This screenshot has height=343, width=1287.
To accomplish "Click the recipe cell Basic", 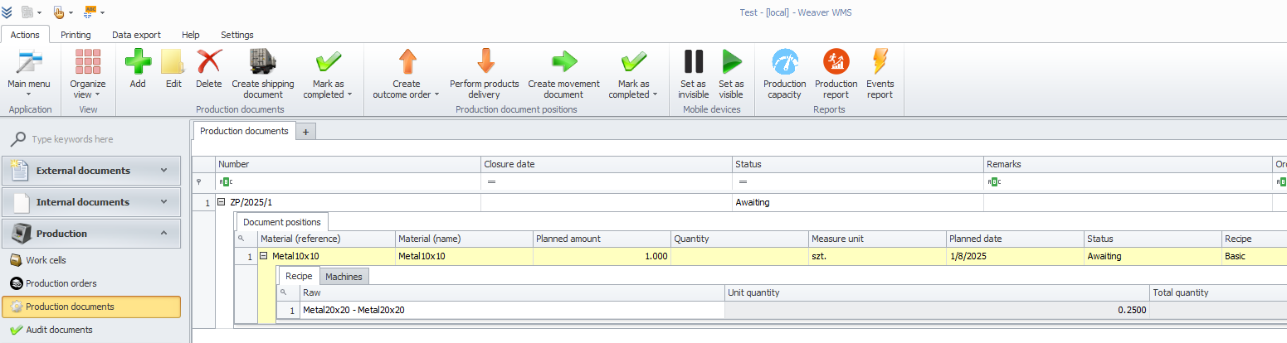I will [x=1254, y=256].
